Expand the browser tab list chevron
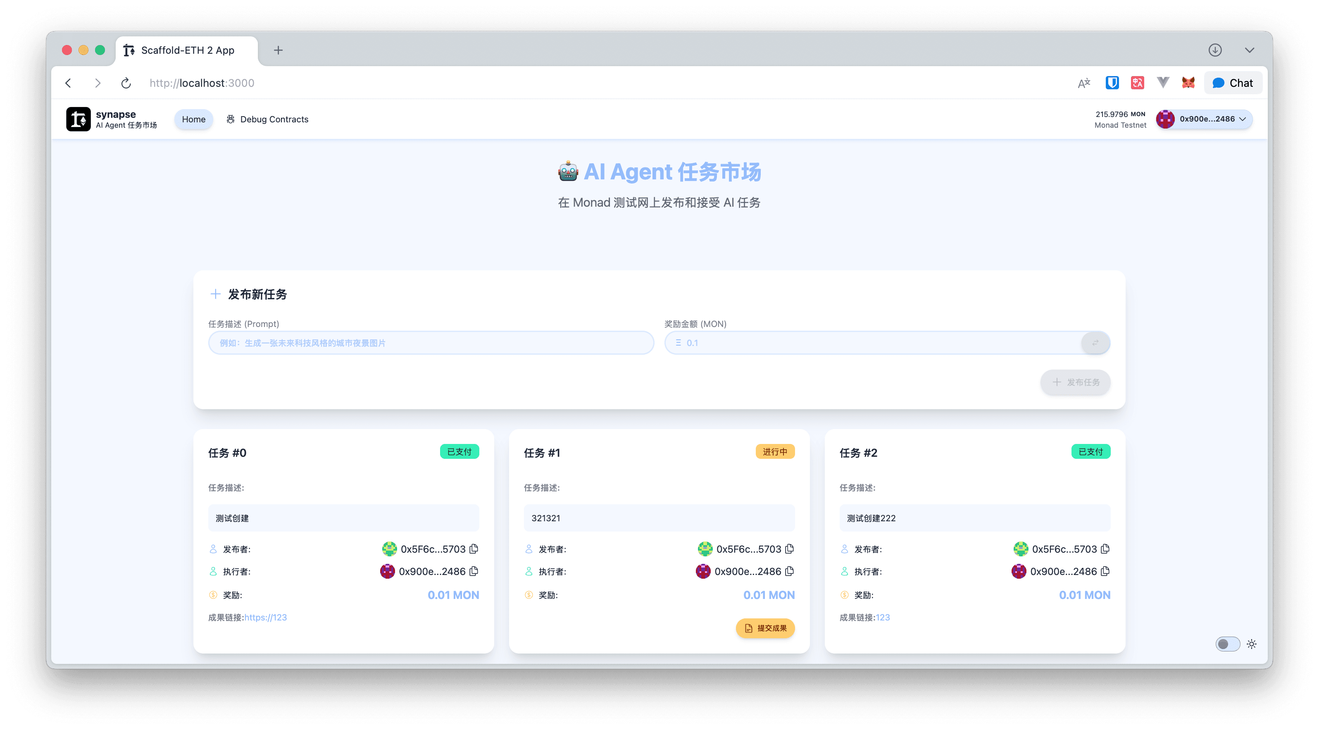1319x730 pixels. pyautogui.click(x=1249, y=50)
